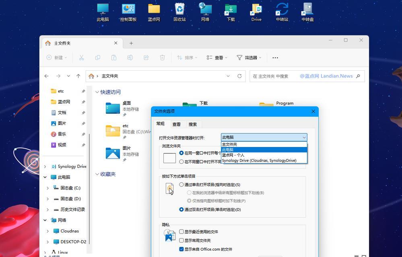Open recent locations dropdown chevron

pyautogui.click(x=68, y=76)
